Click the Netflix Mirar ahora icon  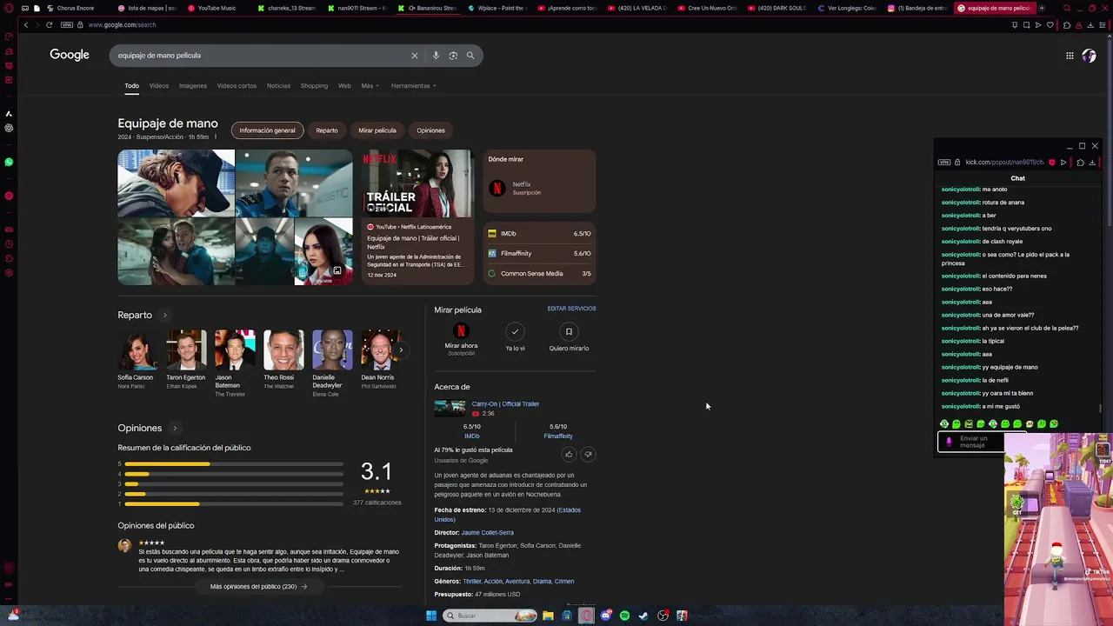point(461,331)
